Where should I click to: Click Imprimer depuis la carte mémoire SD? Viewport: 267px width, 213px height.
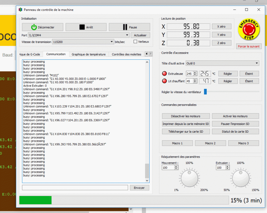point(186,124)
